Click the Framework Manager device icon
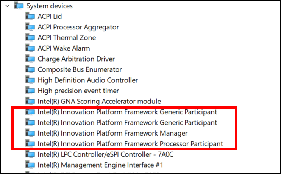Viewport: 281px width, 174px height. [30, 133]
